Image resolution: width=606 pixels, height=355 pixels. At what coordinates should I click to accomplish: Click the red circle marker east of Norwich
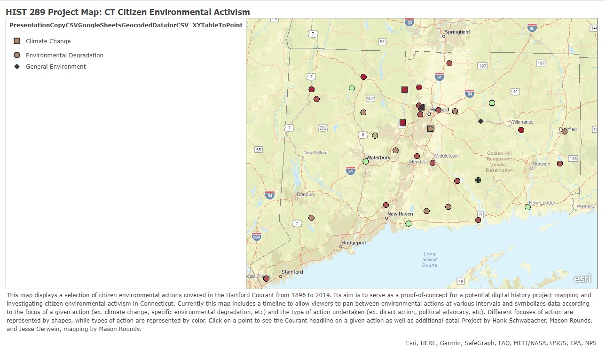click(559, 164)
